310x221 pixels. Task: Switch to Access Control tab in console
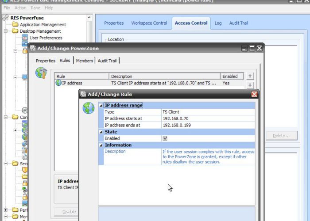(191, 23)
